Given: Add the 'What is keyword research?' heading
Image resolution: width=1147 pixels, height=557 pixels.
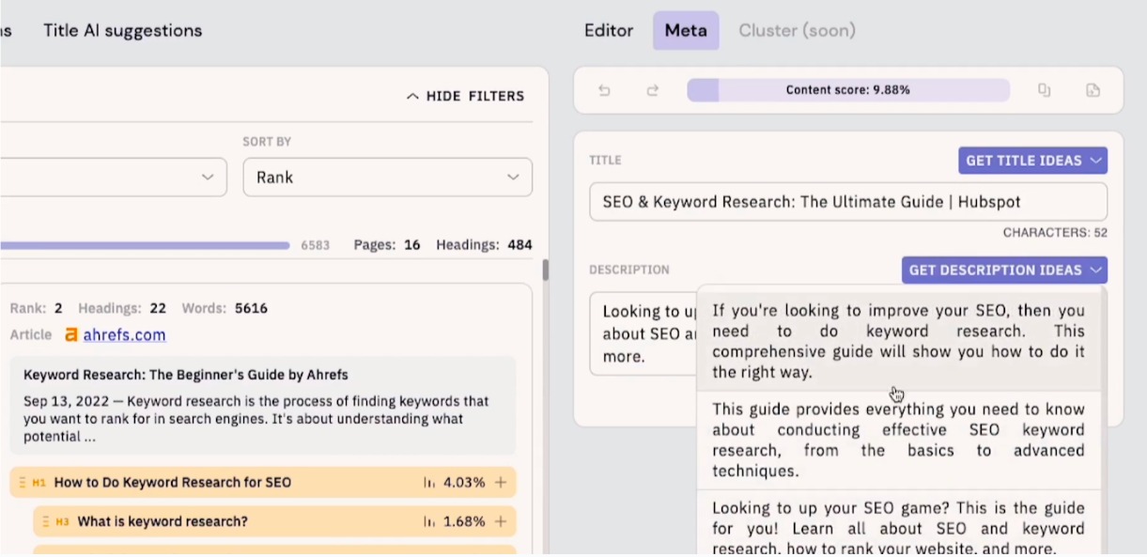Looking at the screenshot, I should [x=501, y=521].
